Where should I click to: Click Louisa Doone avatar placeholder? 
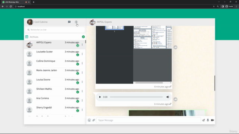click(30, 82)
